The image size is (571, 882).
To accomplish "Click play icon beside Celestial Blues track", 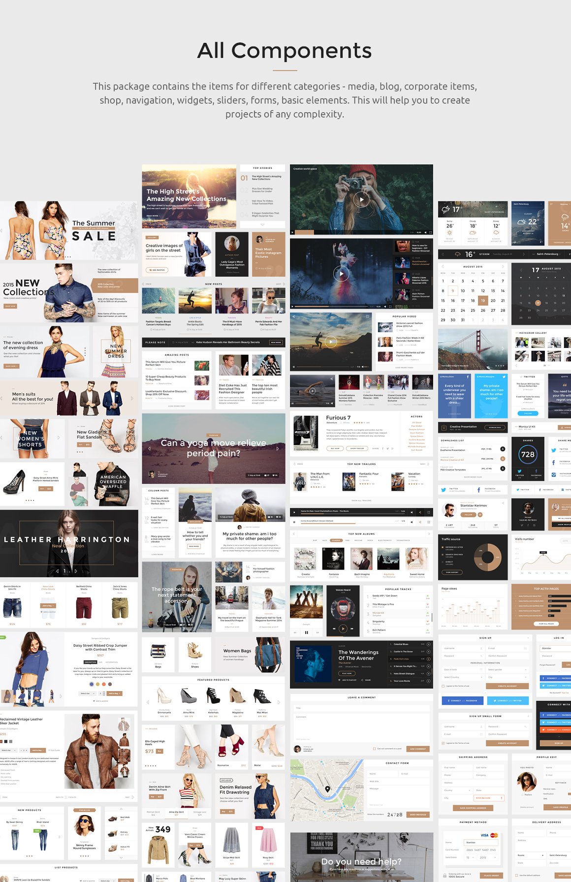I will (428, 644).
